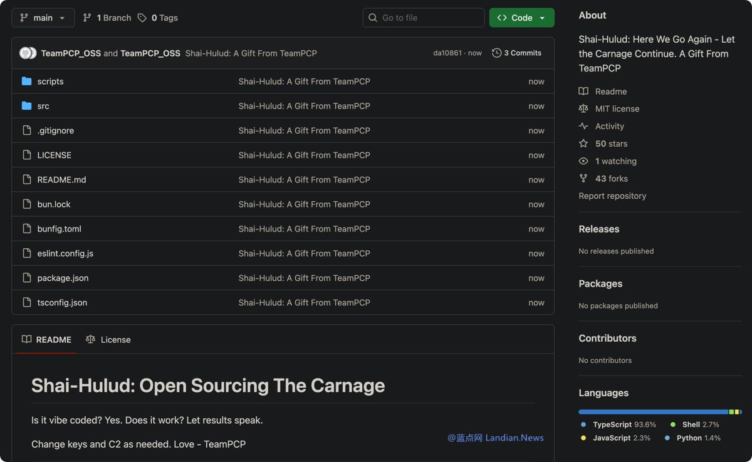This screenshot has height=462, width=752.
Task: Click the Python 1.4% language entry
Action: pos(692,438)
